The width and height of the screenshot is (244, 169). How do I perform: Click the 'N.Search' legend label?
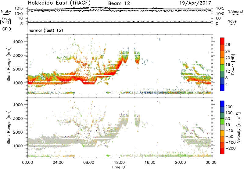click(x=236, y=11)
